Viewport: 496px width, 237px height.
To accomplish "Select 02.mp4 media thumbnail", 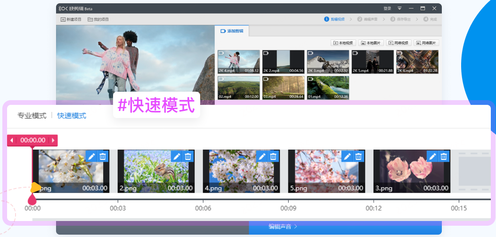I will (x=239, y=88).
